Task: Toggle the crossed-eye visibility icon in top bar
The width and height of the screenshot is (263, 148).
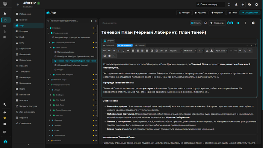Action: pyautogui.click(x=249, y=5)
